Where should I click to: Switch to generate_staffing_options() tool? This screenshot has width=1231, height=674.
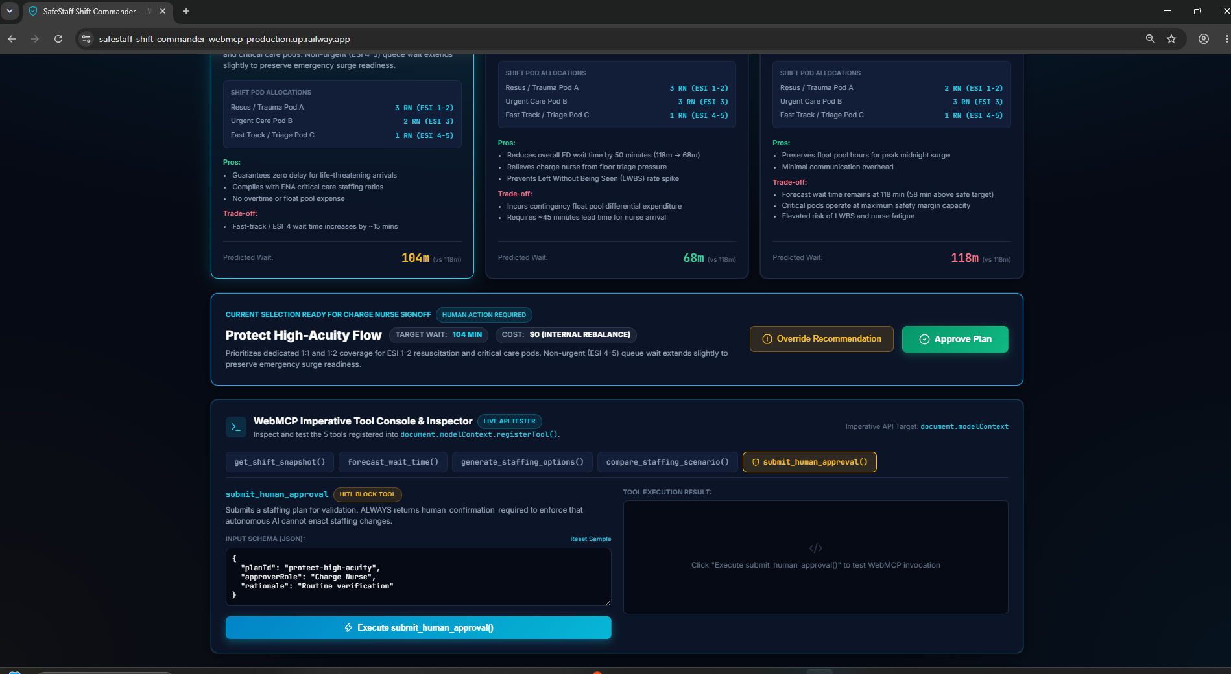click(x=522, y=462)
